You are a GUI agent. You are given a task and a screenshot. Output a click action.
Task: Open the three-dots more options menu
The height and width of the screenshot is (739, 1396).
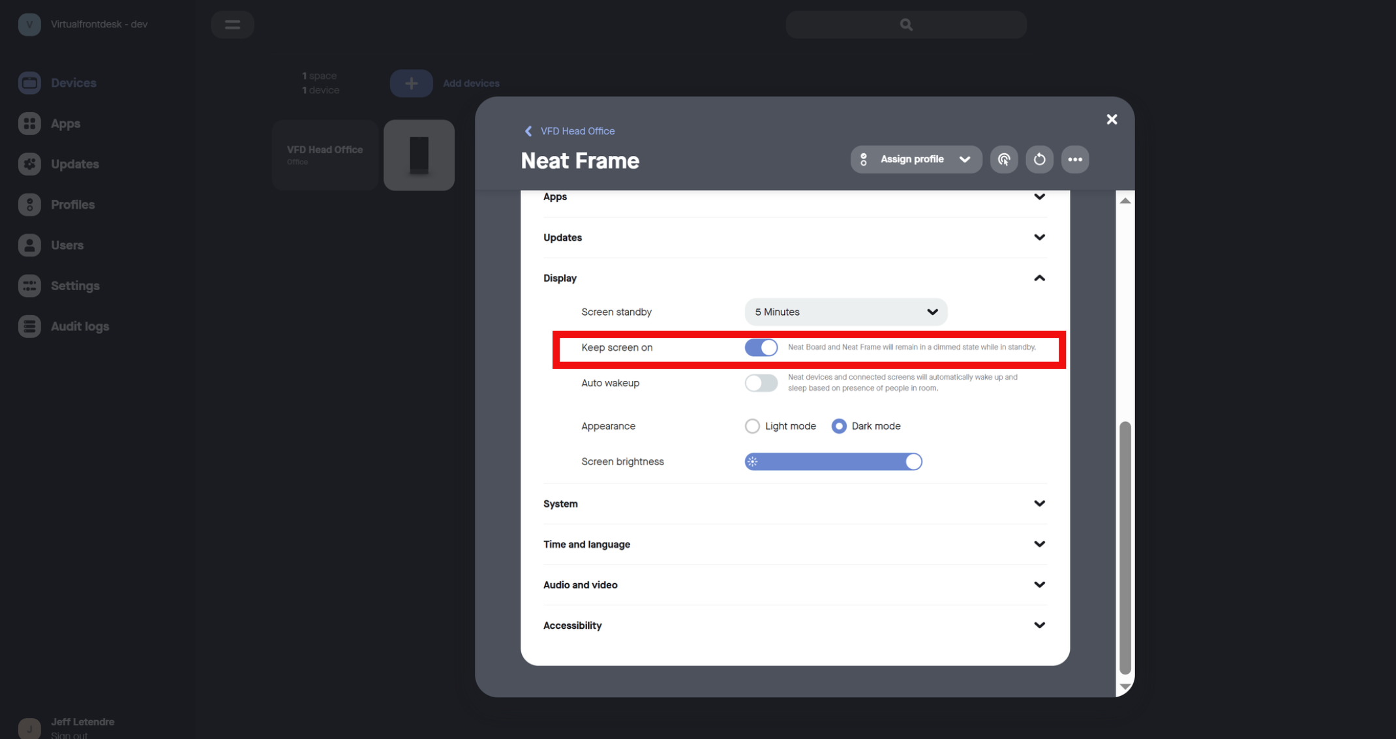tap(1074, 159)
